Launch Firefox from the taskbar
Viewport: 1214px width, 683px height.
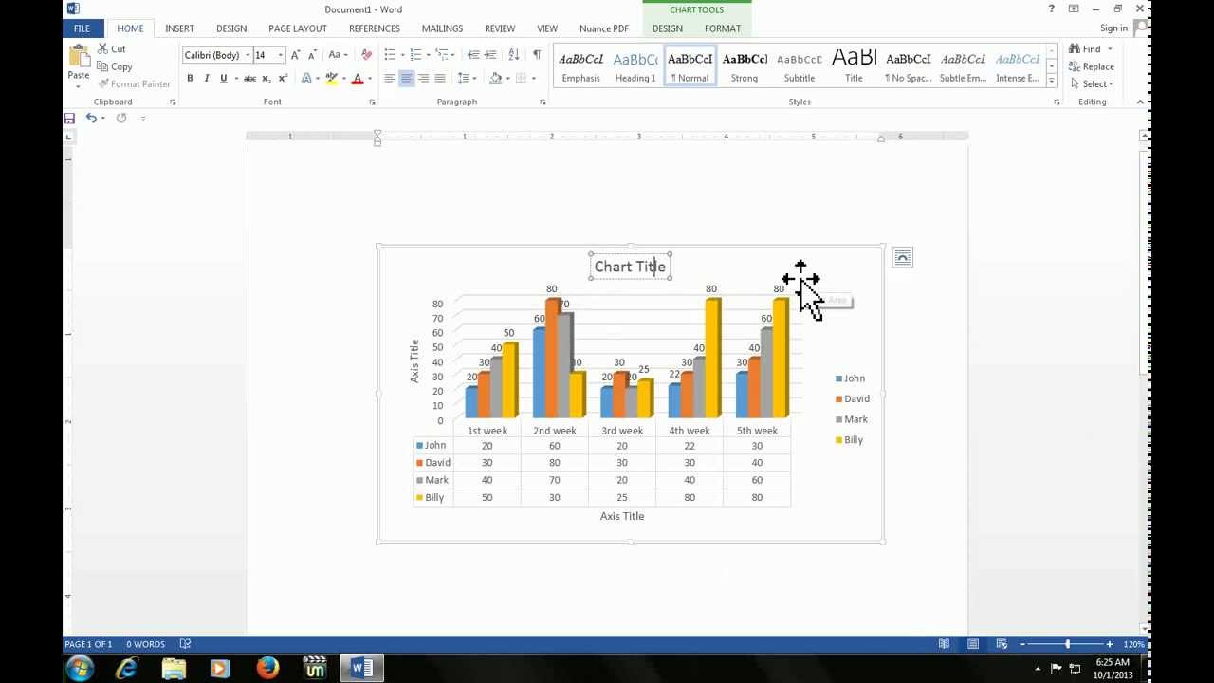[267, 669]
